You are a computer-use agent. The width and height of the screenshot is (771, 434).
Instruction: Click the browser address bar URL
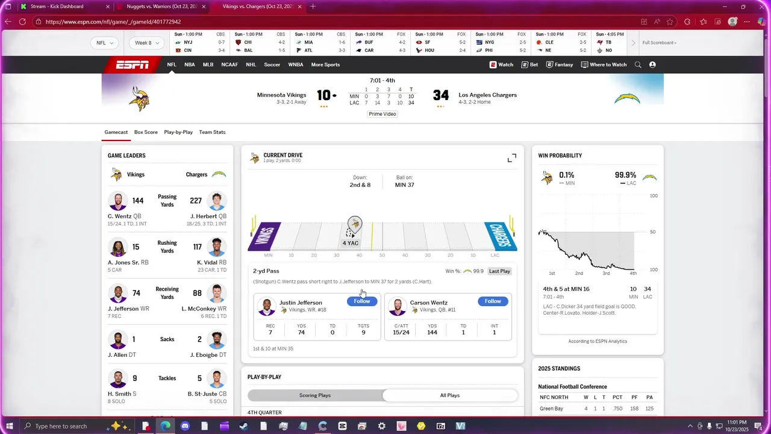113,22
